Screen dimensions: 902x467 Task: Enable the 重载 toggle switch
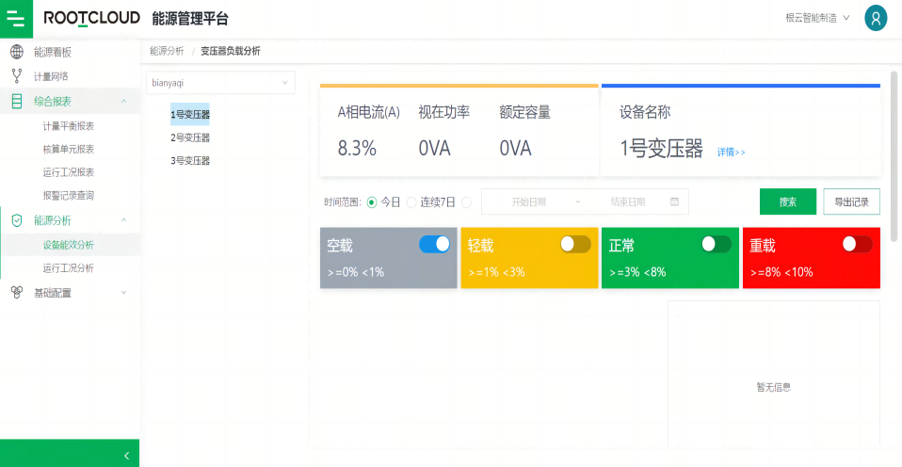[x=857, y=244]
